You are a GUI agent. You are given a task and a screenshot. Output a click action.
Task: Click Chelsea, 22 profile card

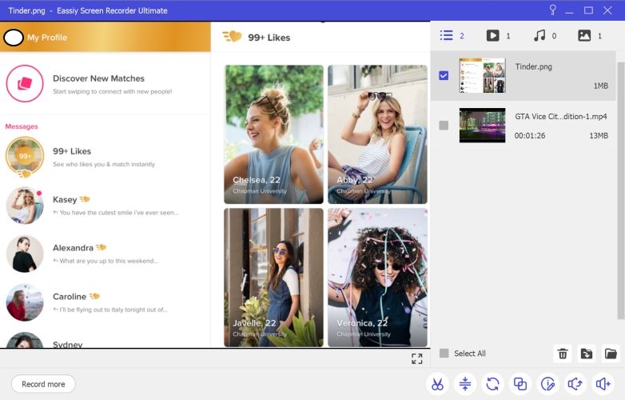pos(274,134)
